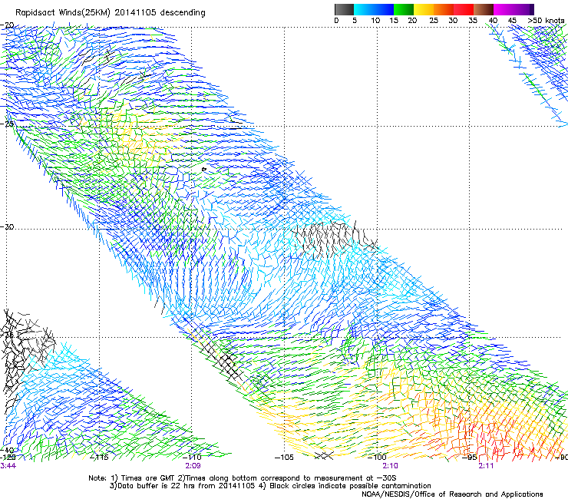Click the '0' label under the legend

pos(336,21)
